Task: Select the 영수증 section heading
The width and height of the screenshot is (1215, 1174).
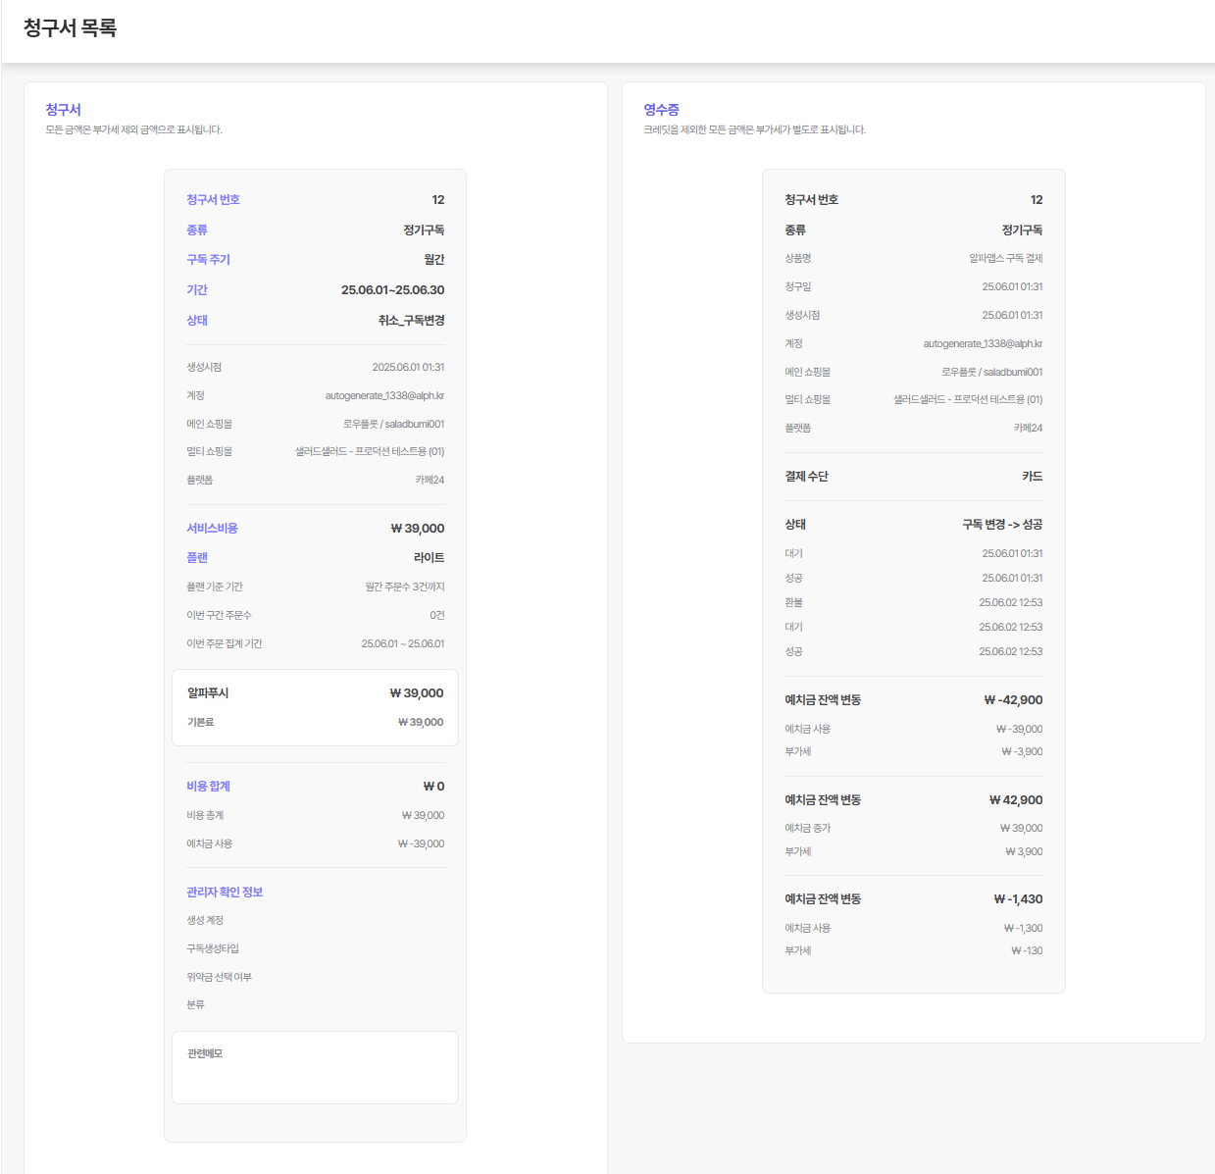Action: tap(661, 110)
